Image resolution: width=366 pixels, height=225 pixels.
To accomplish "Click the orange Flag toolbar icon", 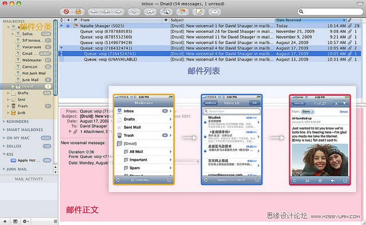I will 182,11.
